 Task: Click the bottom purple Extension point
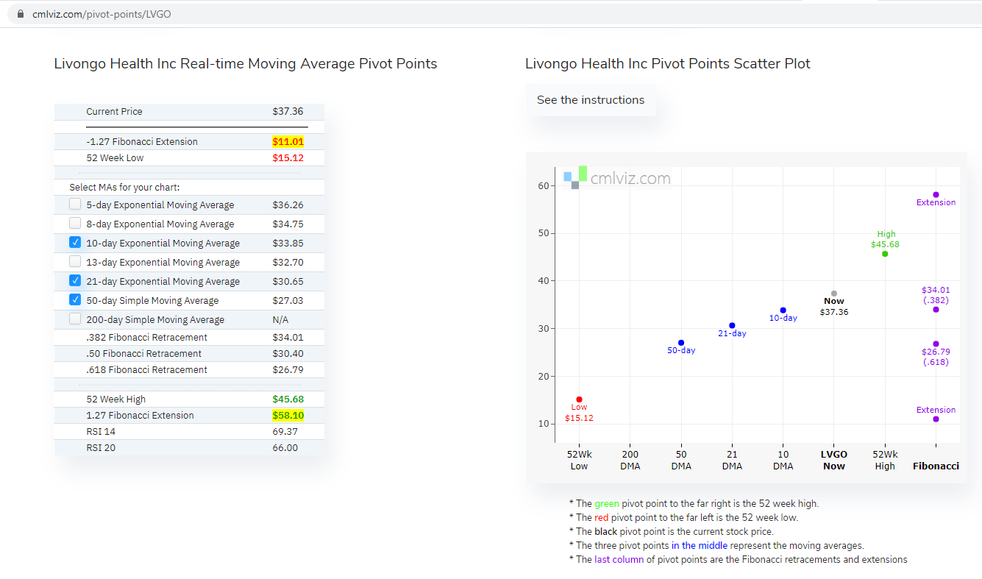pos(936,419)
